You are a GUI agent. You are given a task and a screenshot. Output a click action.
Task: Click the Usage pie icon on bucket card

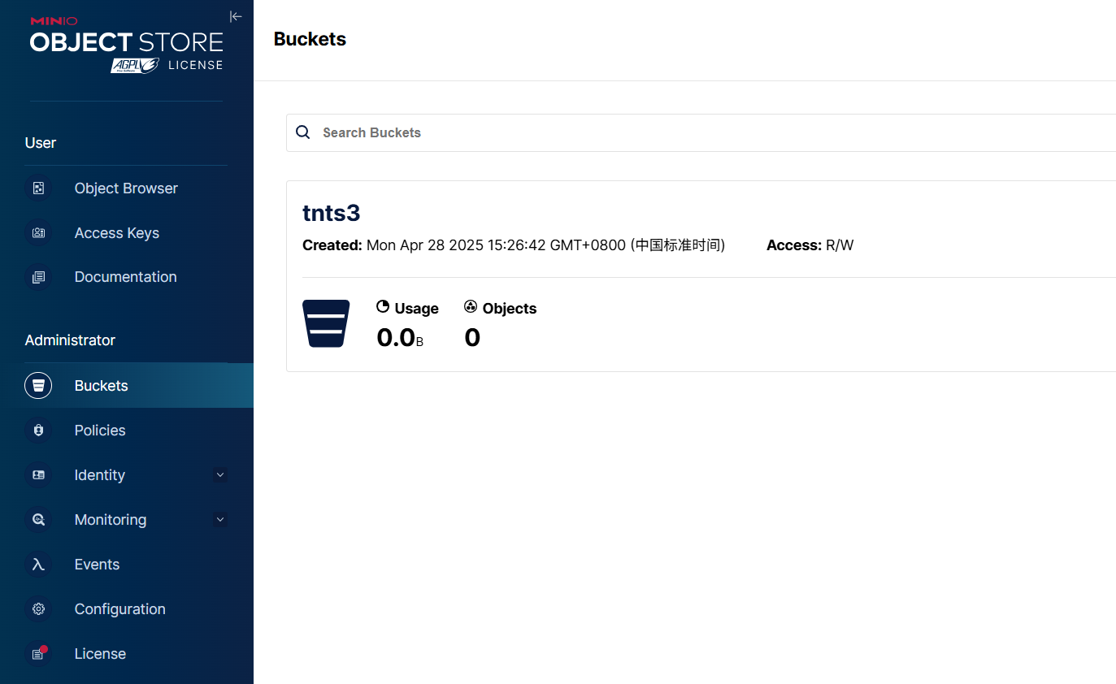[382, 306]
